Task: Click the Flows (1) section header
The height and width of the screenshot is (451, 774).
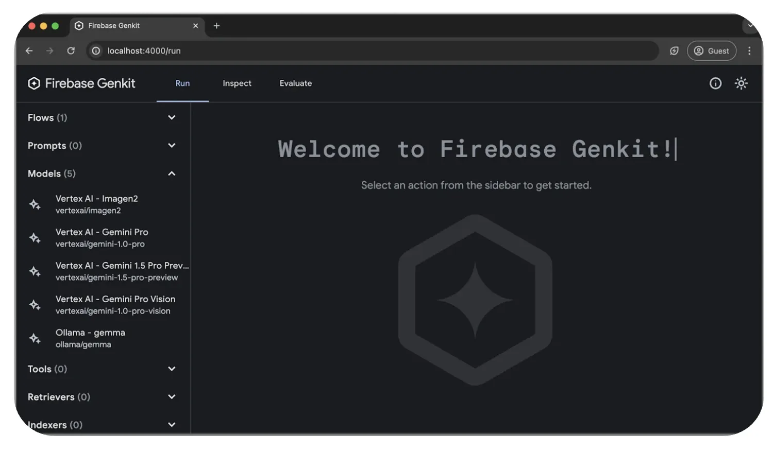Action: (104, 118)
